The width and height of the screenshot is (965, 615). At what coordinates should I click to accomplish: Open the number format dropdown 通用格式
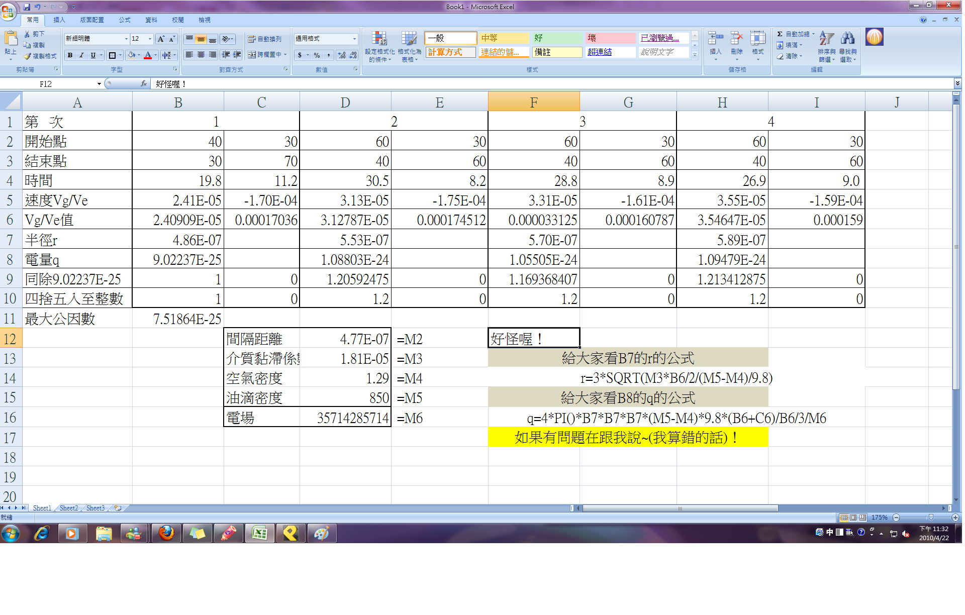coord(354,39)
